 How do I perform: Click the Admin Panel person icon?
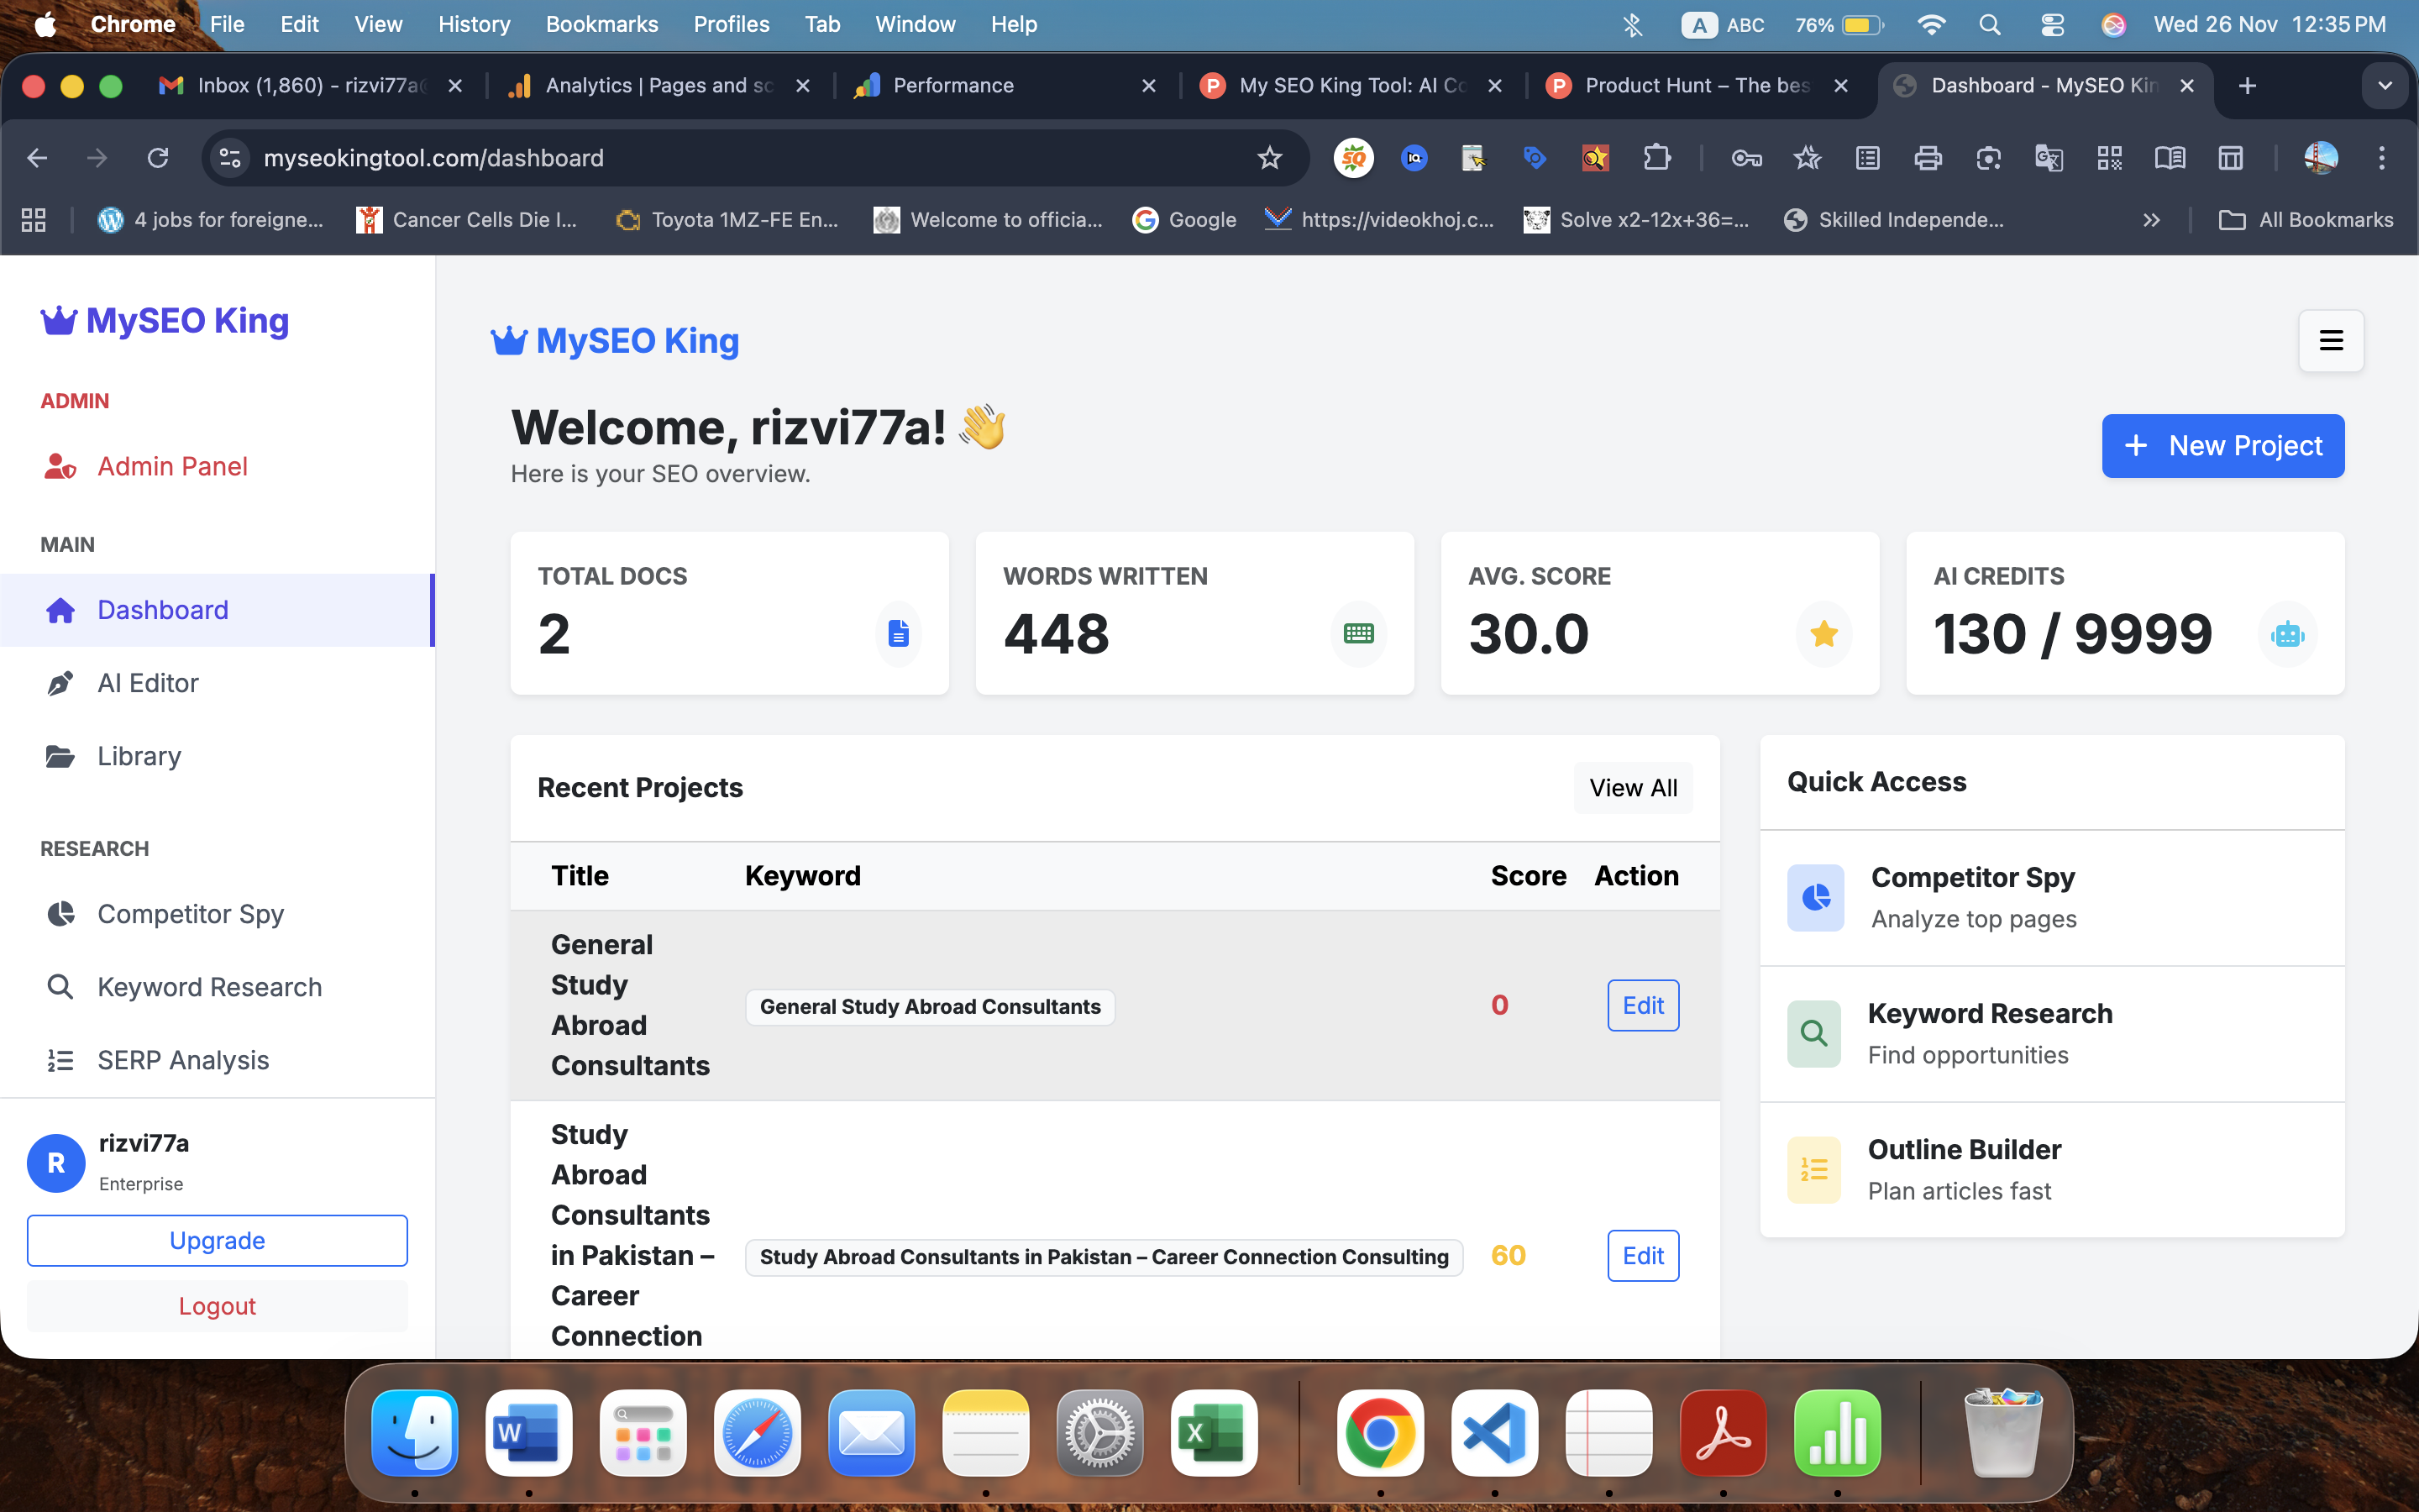(x=61, y=466)
